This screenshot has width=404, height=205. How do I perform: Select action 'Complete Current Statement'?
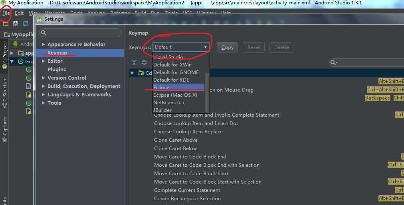(187, 190)
